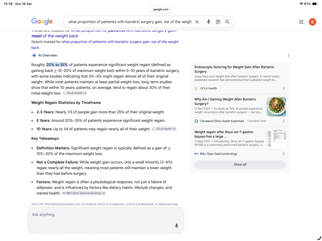Click 'Weight Regain Statistics by Timeframe' heading
This screenshot has width=322, height=241.
(66, 103)
